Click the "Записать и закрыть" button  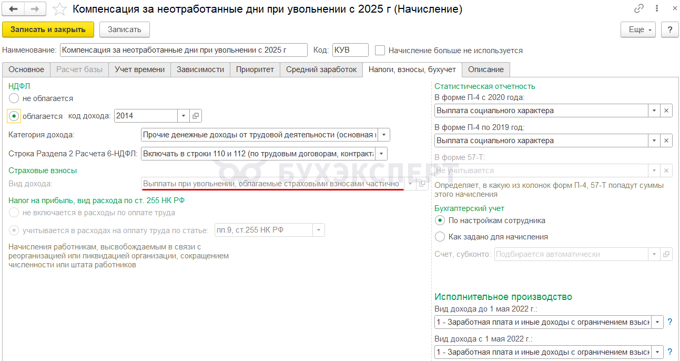coord(48,29)
